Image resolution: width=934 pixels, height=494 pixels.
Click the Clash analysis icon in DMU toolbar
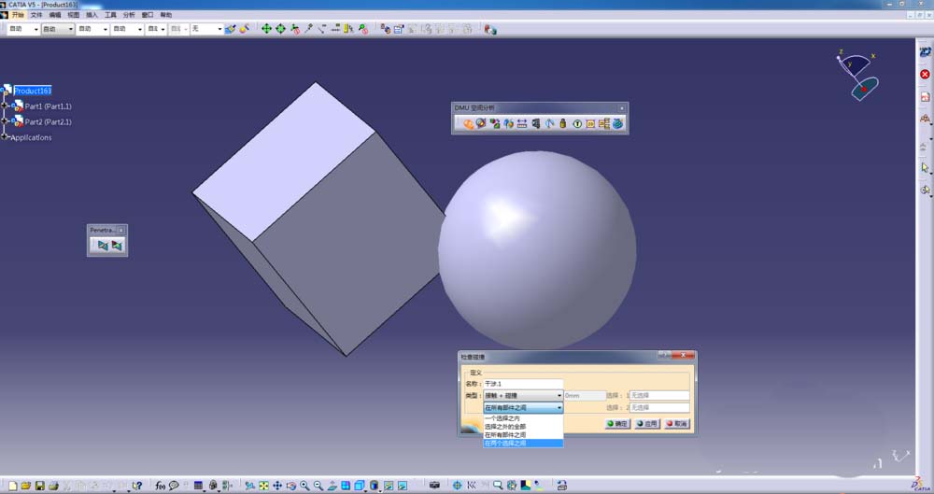pyautogui.click(x=468, y=123)
